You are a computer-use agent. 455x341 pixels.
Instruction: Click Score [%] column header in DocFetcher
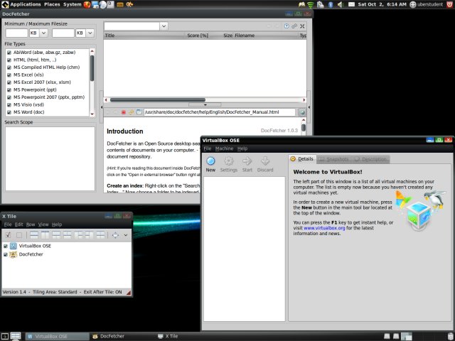198,36
